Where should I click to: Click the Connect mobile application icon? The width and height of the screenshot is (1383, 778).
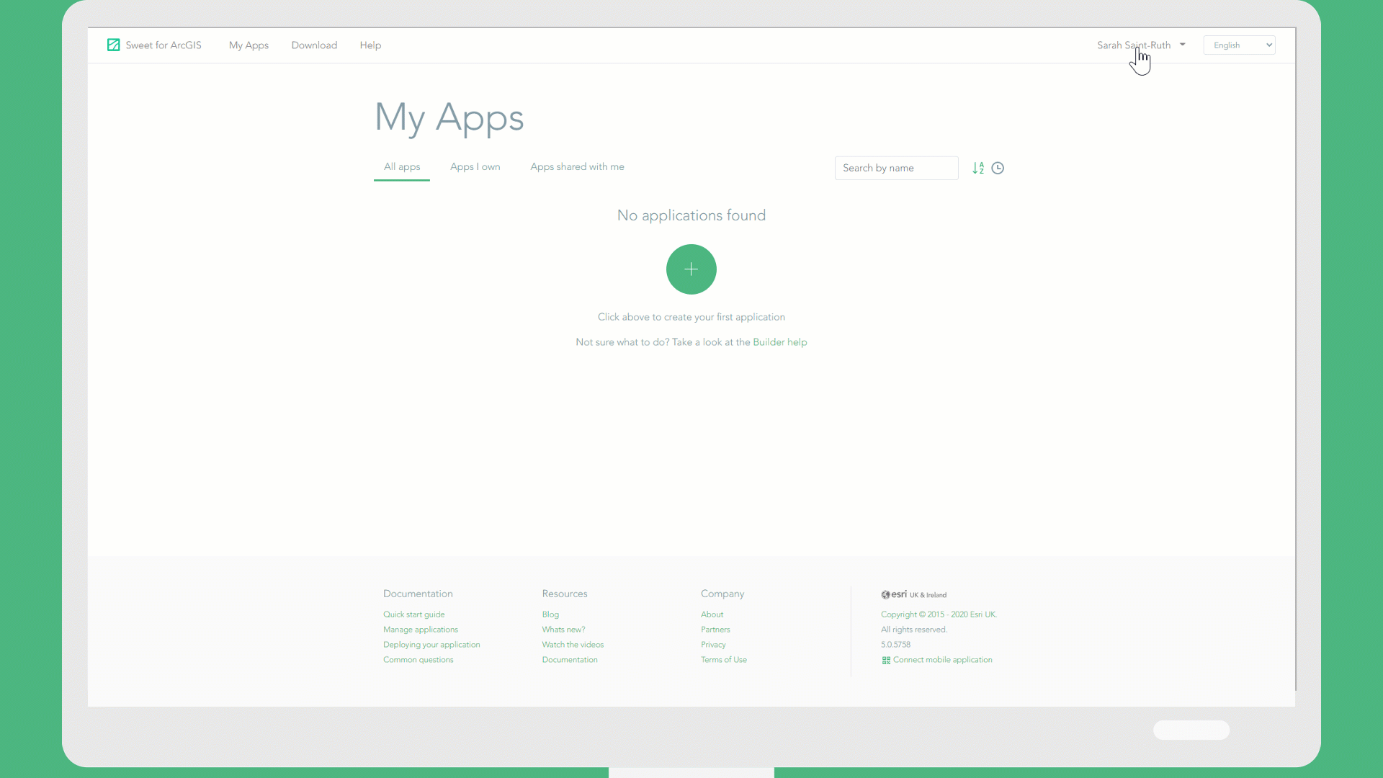click(x=885, y=659)
